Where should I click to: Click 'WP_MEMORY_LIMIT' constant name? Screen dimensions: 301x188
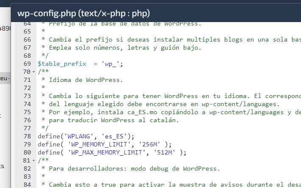coord(99,144)
